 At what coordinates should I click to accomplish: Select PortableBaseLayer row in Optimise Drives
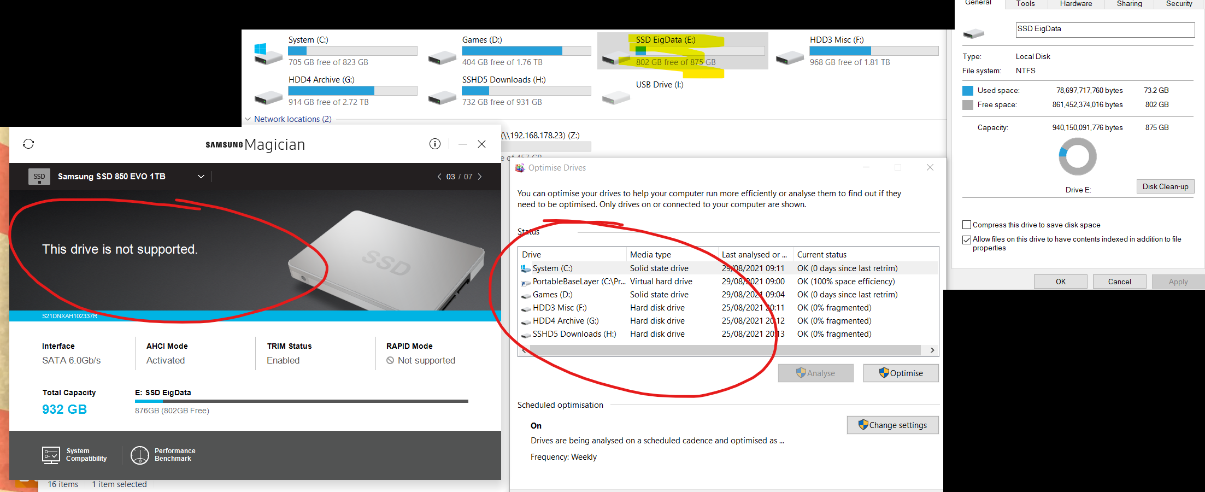(728, 282)
